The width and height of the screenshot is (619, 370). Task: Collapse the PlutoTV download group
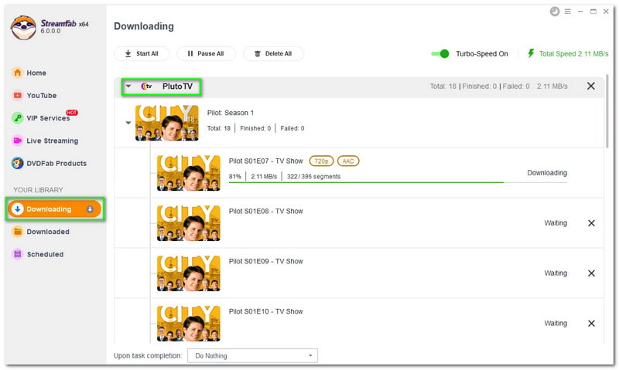128,86
